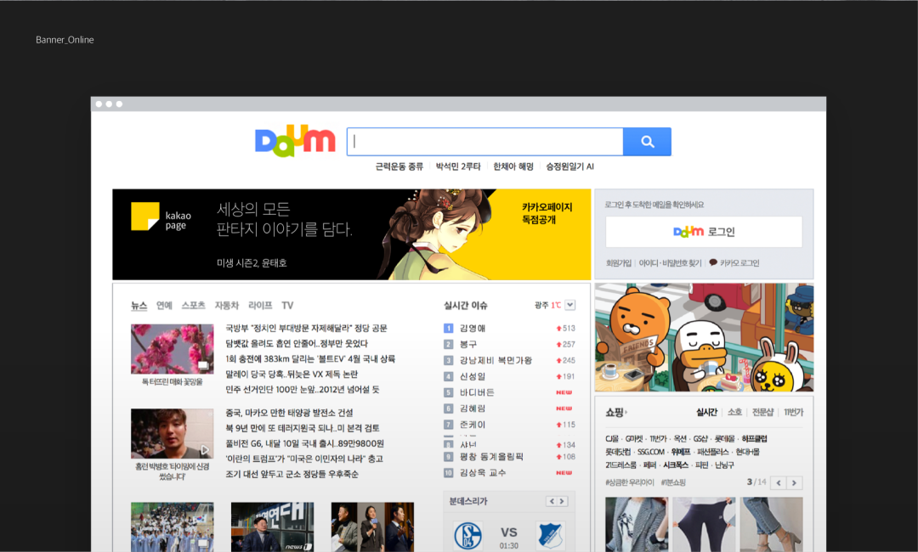Open the pink plum blossom photo thumbnail
The width and height of the screenshot is (918, 552).
[172, 349]
